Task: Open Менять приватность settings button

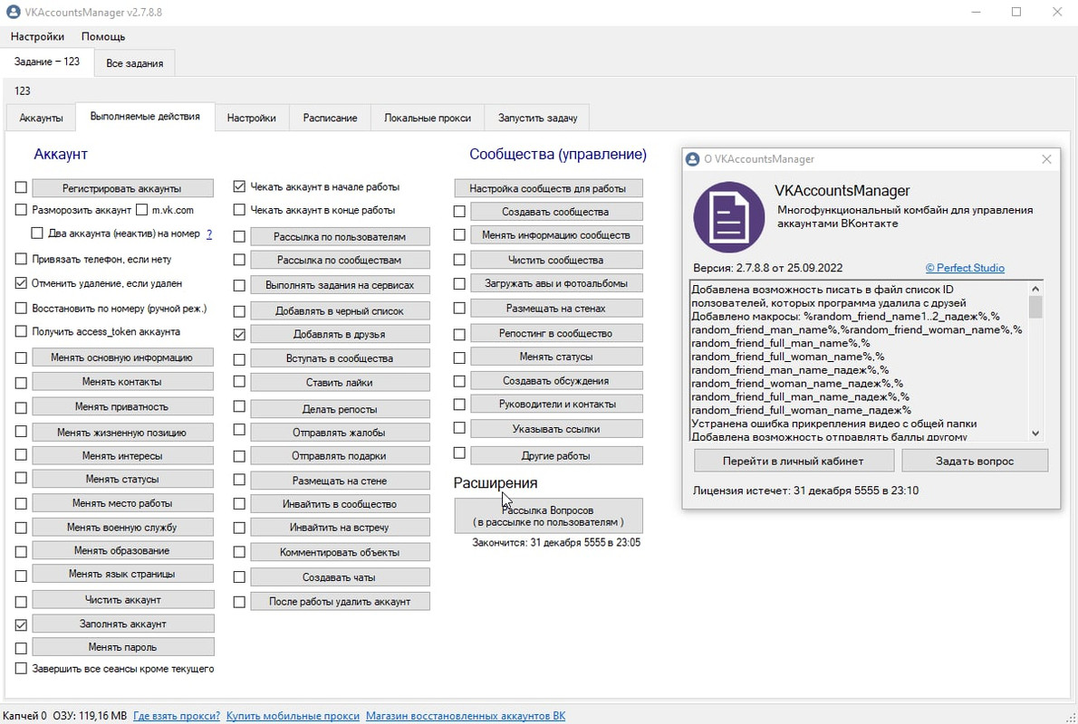Action: [x=122, y=406]
